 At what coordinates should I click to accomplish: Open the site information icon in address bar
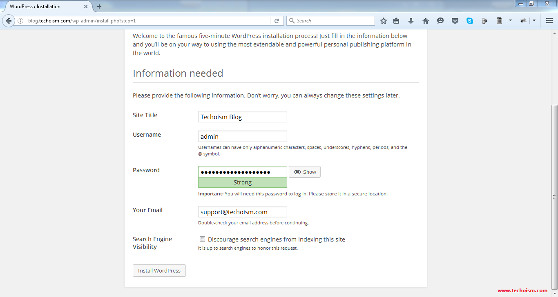pyautogui.click(x=20, y=21)
